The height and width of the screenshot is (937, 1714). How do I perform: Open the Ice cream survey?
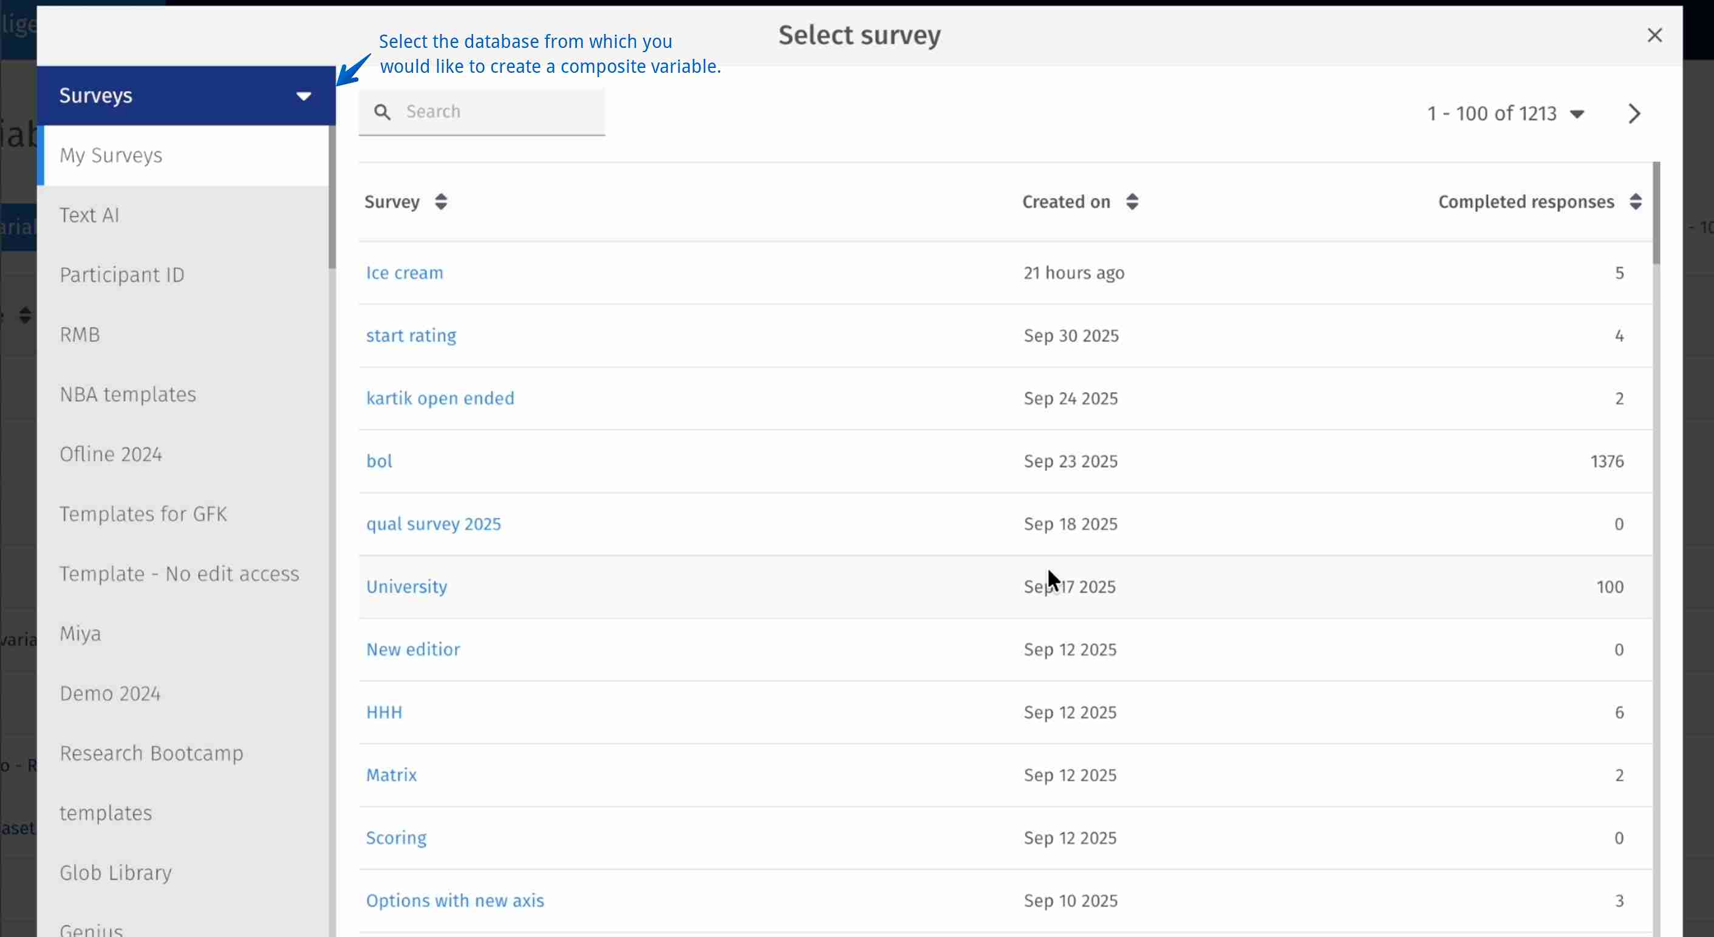tap(404, 272)
